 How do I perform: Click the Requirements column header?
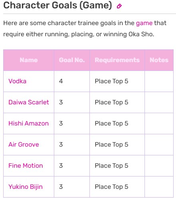[x=117, y=60]
